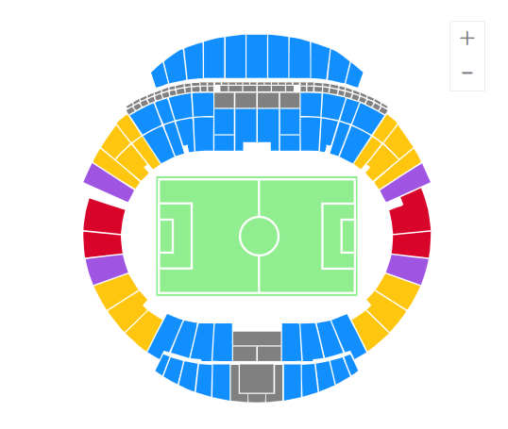Select the rightmost blue block of the top upper tier
This screenshot has width=508, height=429.
point(354,75)
